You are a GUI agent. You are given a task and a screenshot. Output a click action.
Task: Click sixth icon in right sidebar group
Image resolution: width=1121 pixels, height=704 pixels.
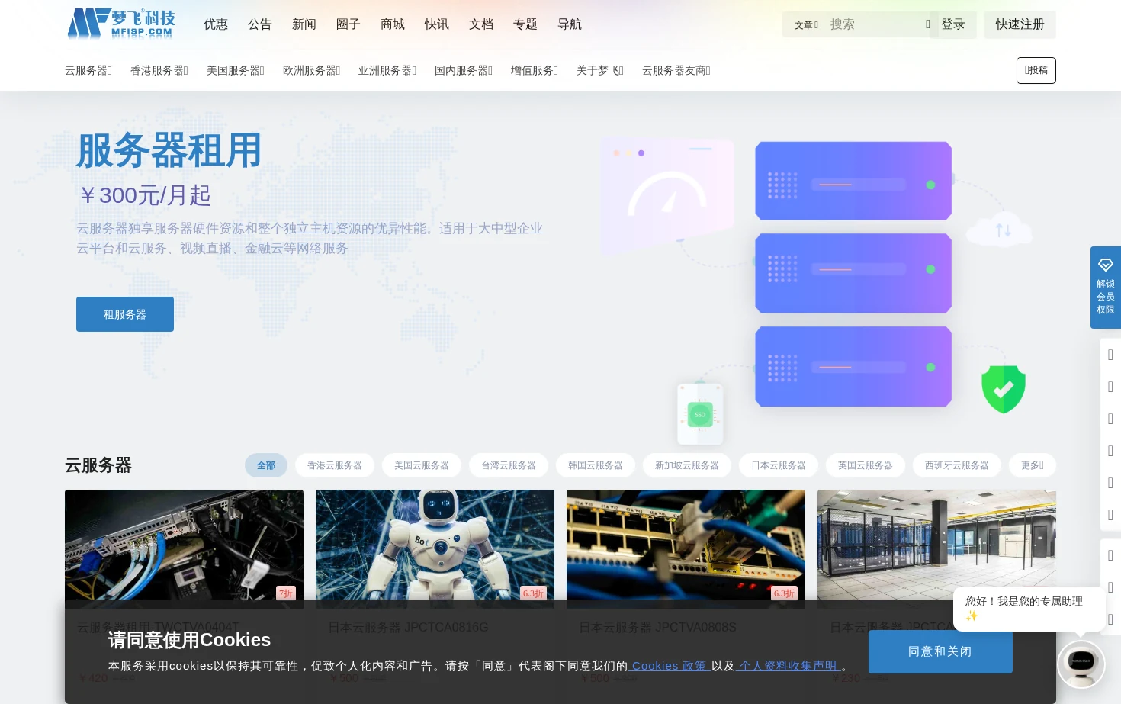tap(1110, 515)
